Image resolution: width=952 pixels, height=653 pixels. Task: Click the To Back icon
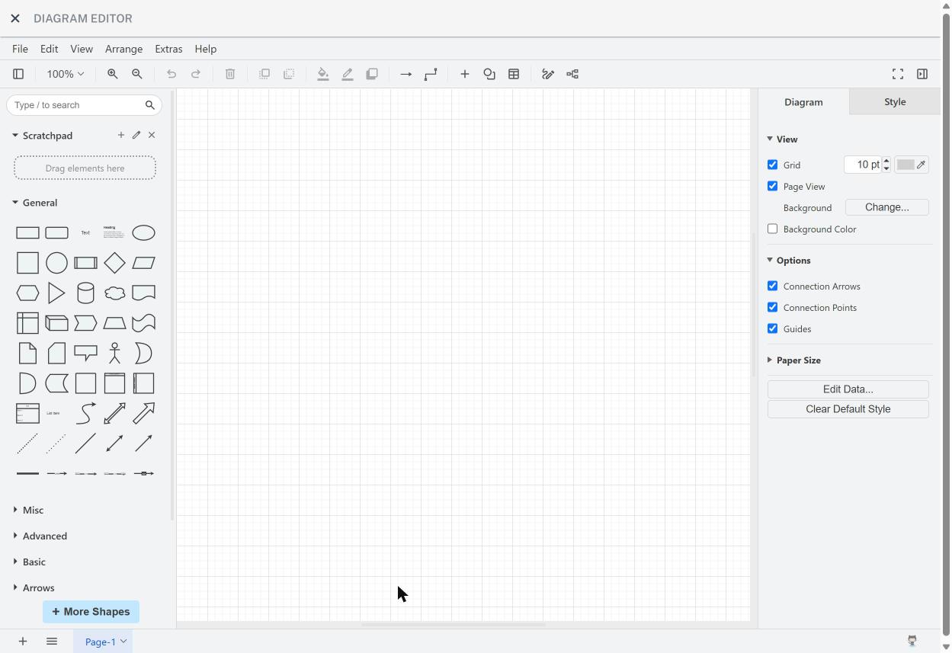coord(289,74)
